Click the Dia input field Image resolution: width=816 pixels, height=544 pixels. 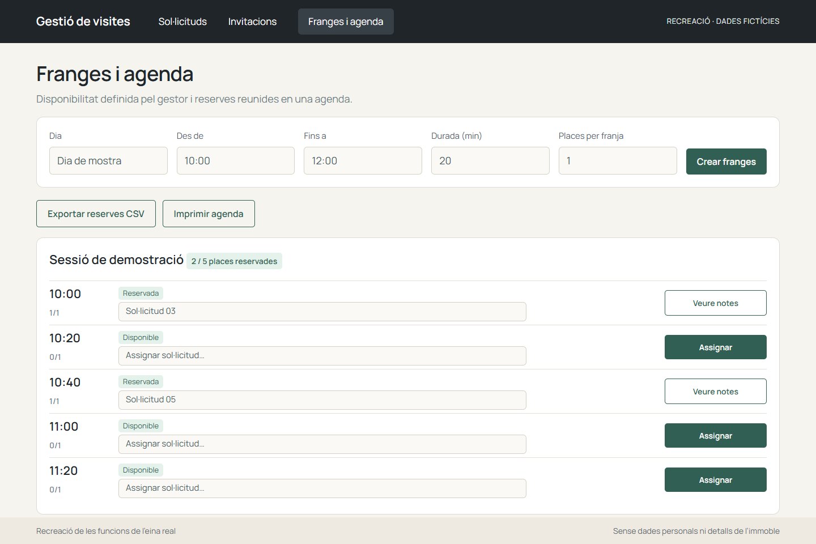(x=108, y=161)
